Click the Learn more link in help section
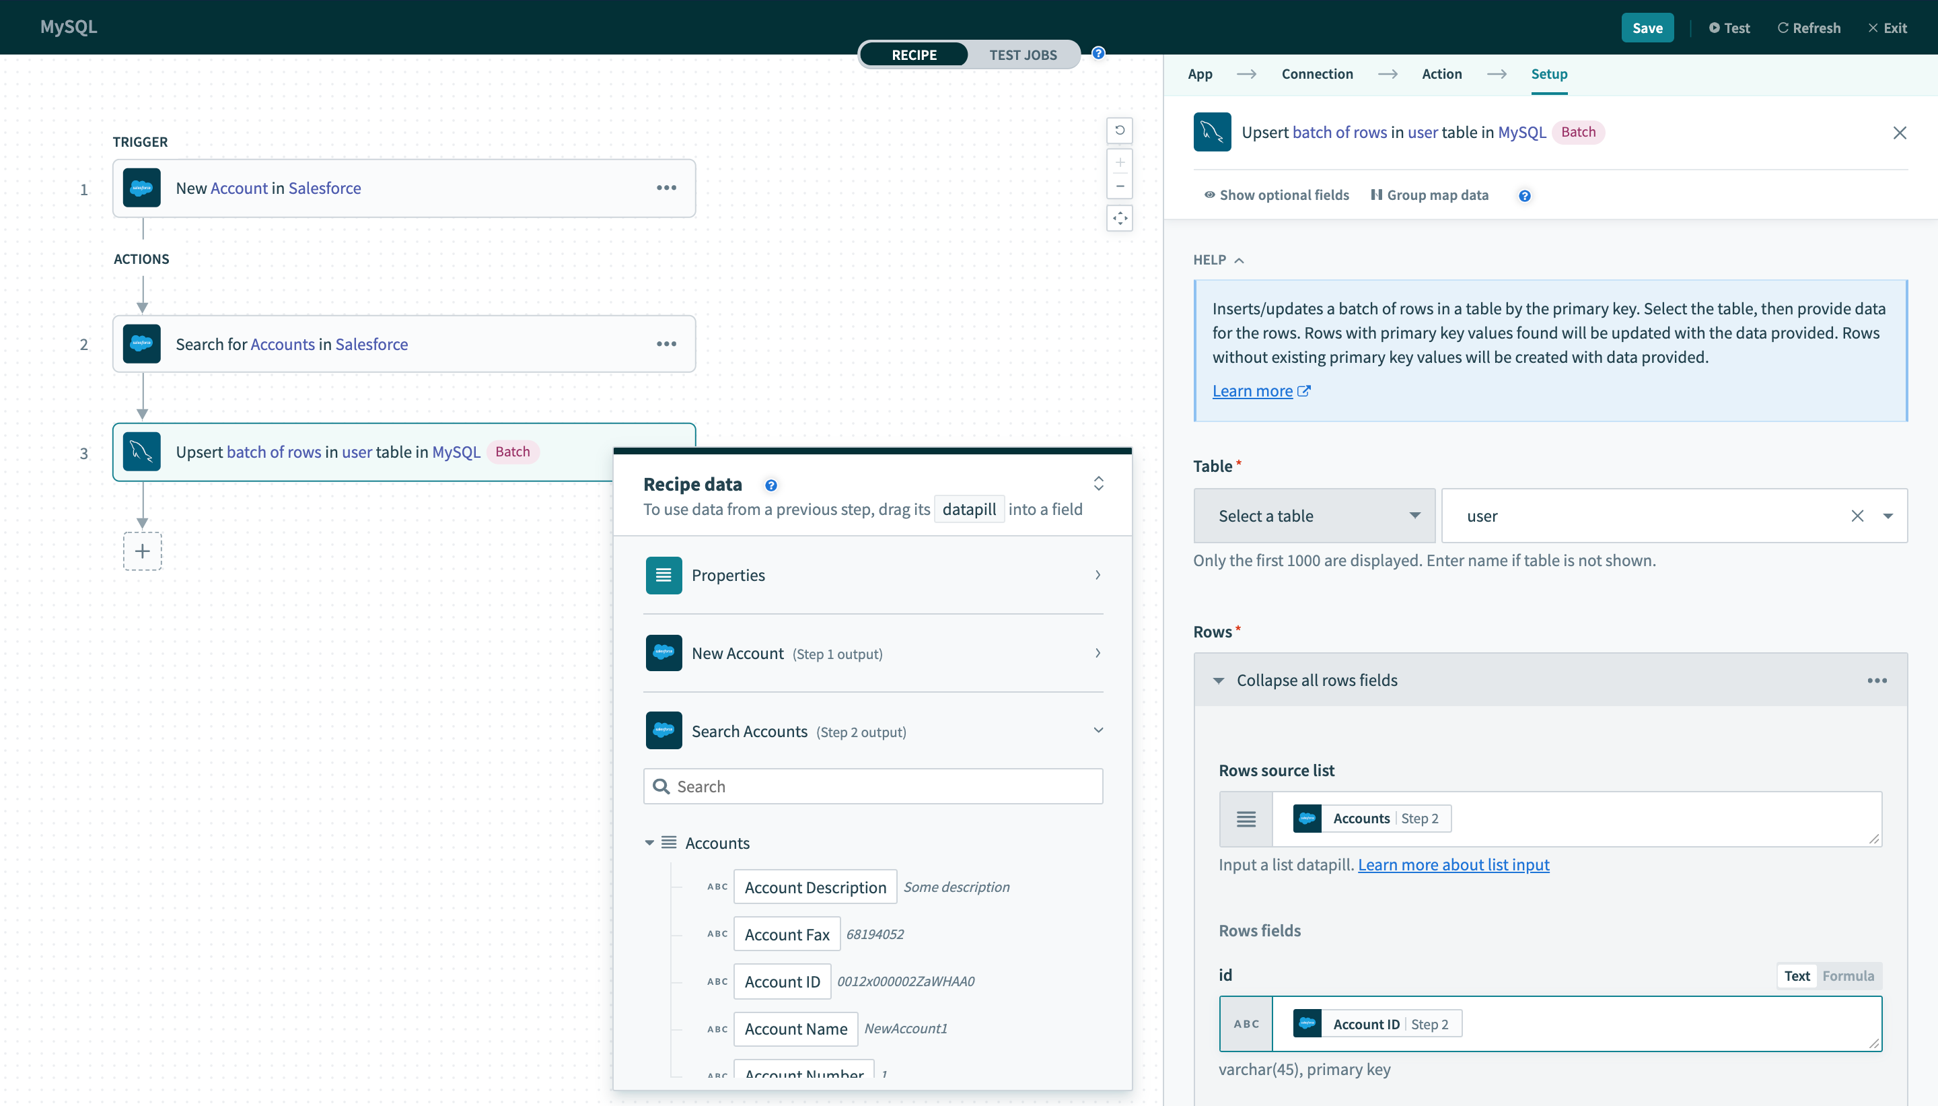 (x=1251, y=390)
